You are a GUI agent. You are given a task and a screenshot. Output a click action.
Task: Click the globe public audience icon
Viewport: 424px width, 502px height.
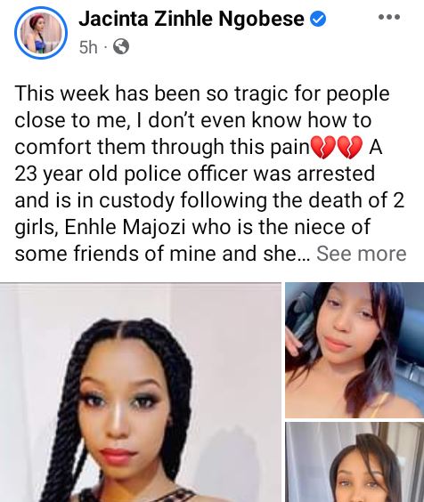[121, 47]
